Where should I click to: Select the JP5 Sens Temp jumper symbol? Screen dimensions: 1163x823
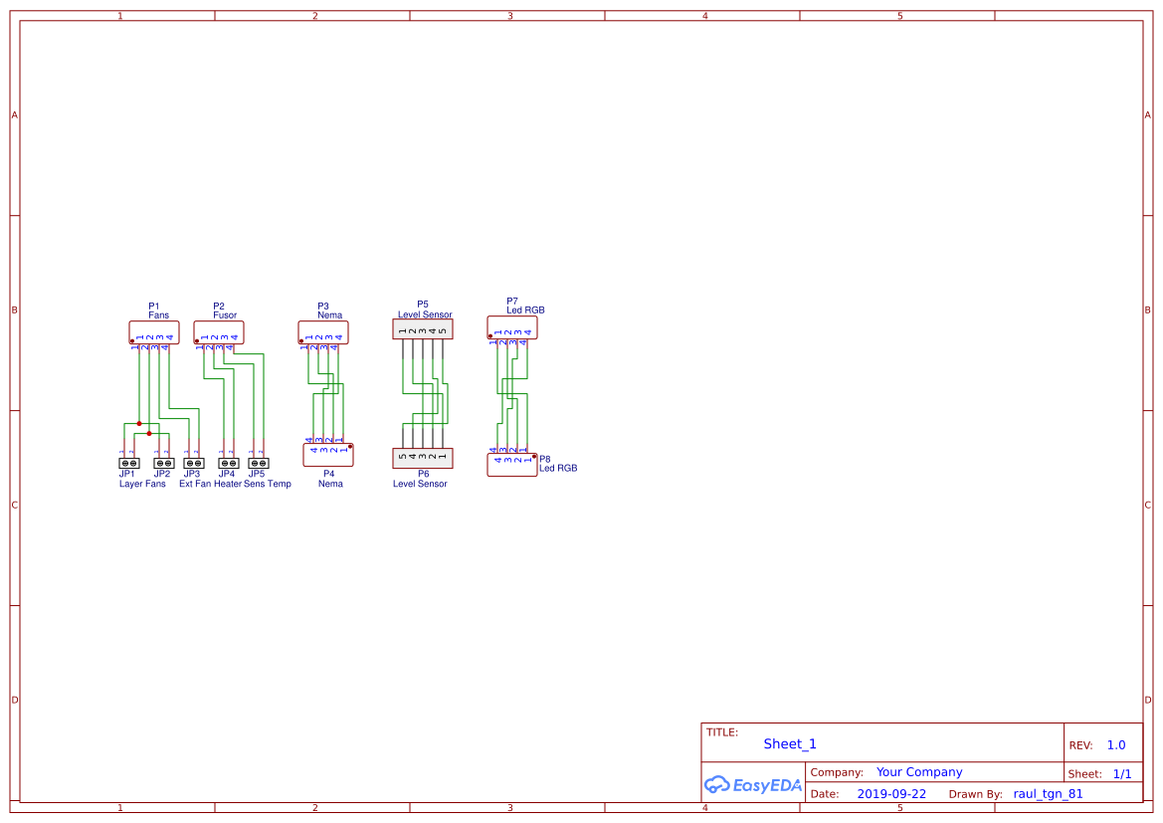[258, 463]
